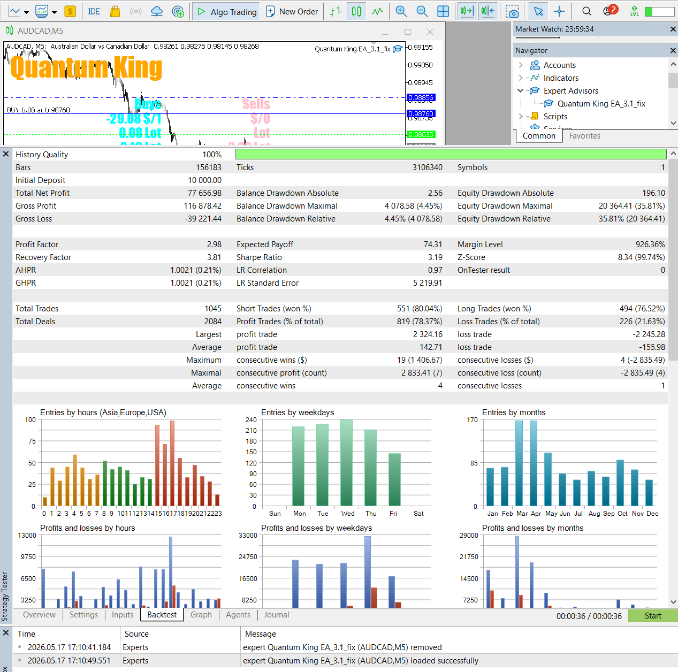Click the backtest report scrollbar down arrow

[x=673, y=602]
